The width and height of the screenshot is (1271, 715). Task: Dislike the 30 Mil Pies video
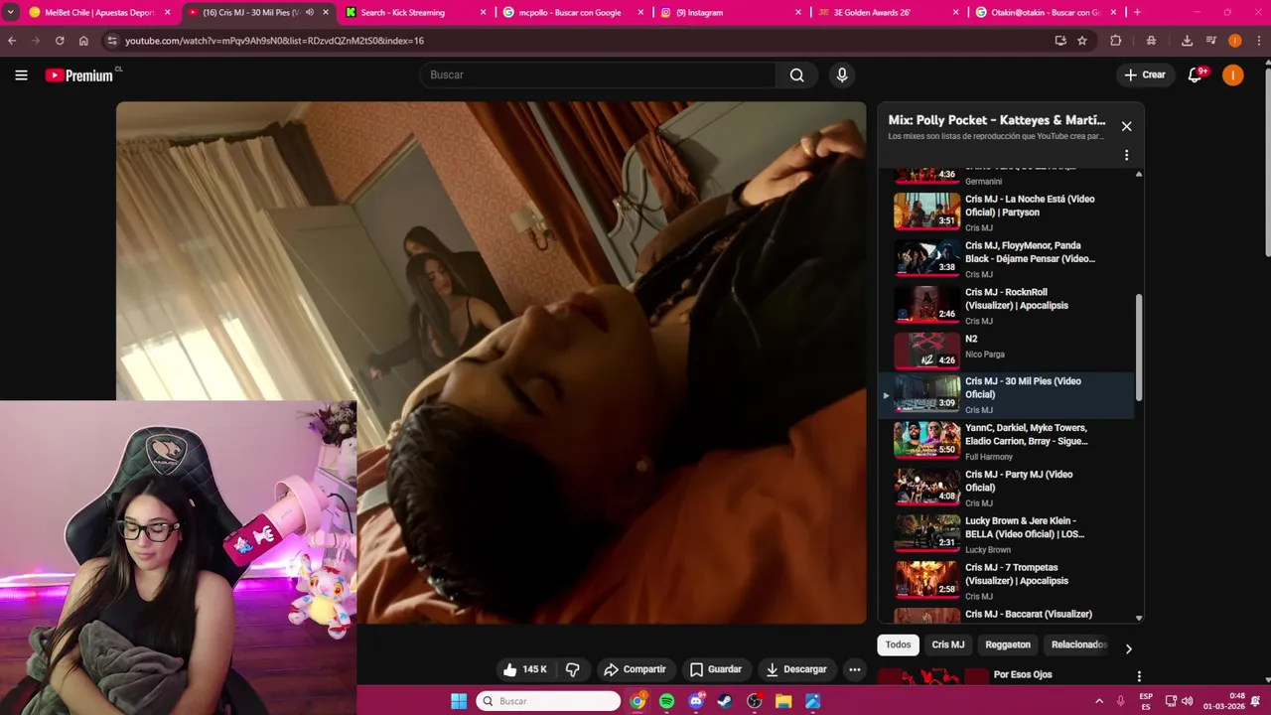pos(573,669)
